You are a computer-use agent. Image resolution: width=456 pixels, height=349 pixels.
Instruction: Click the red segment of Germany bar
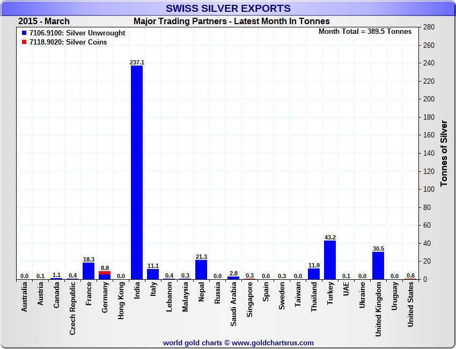tap(105, 273)
